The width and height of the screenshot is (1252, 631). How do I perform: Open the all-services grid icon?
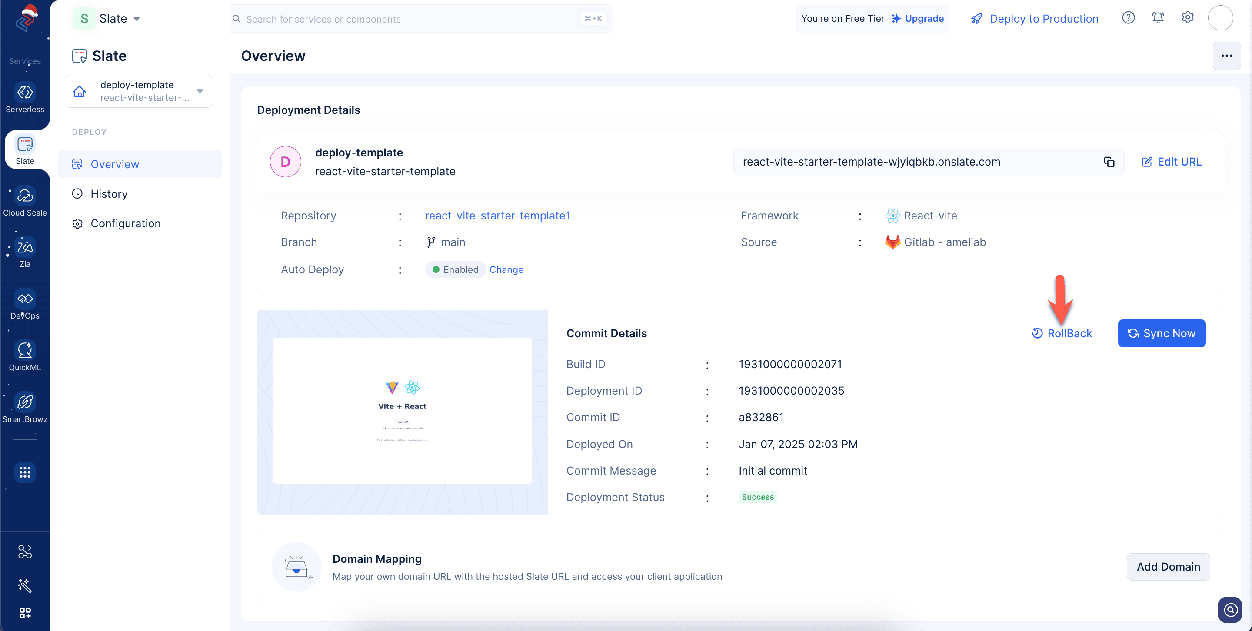25,472
